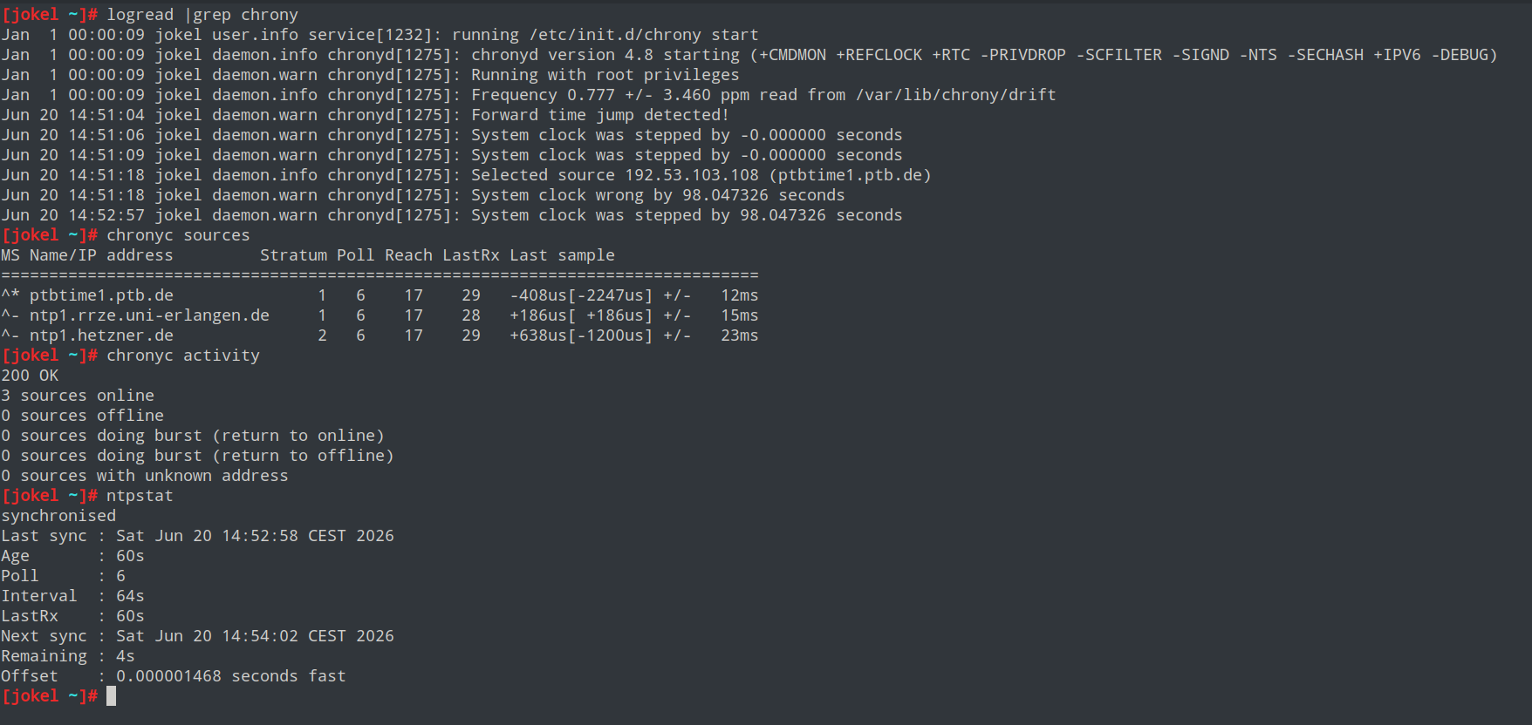Click the 'Stratum' column header

click(x=293, y=255)
